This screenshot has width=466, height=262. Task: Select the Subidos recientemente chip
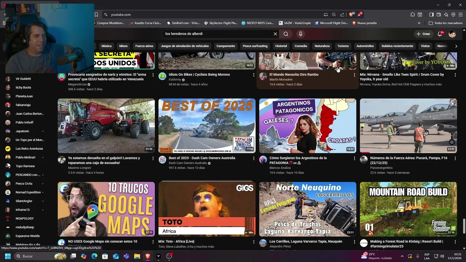[x=397, y=46]
